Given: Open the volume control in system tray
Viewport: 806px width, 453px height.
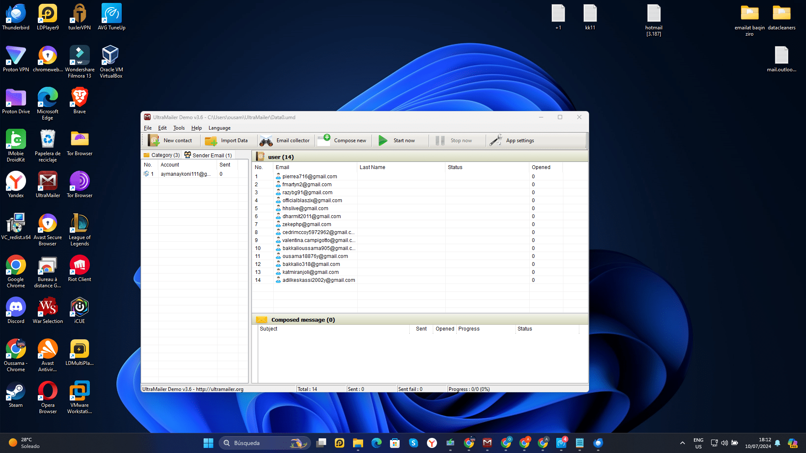Looking at the screenshot, I should click(x=725, y=443).
